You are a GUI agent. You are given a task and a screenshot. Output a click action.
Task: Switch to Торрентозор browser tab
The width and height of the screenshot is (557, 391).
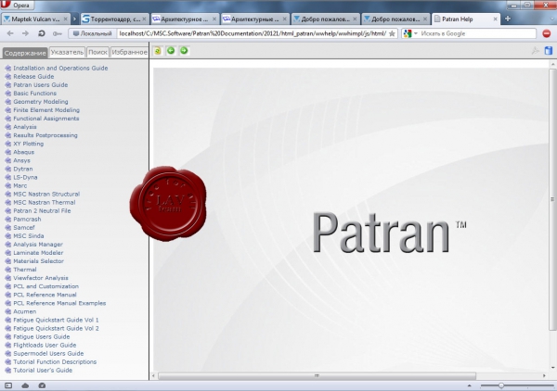(113, 19)
